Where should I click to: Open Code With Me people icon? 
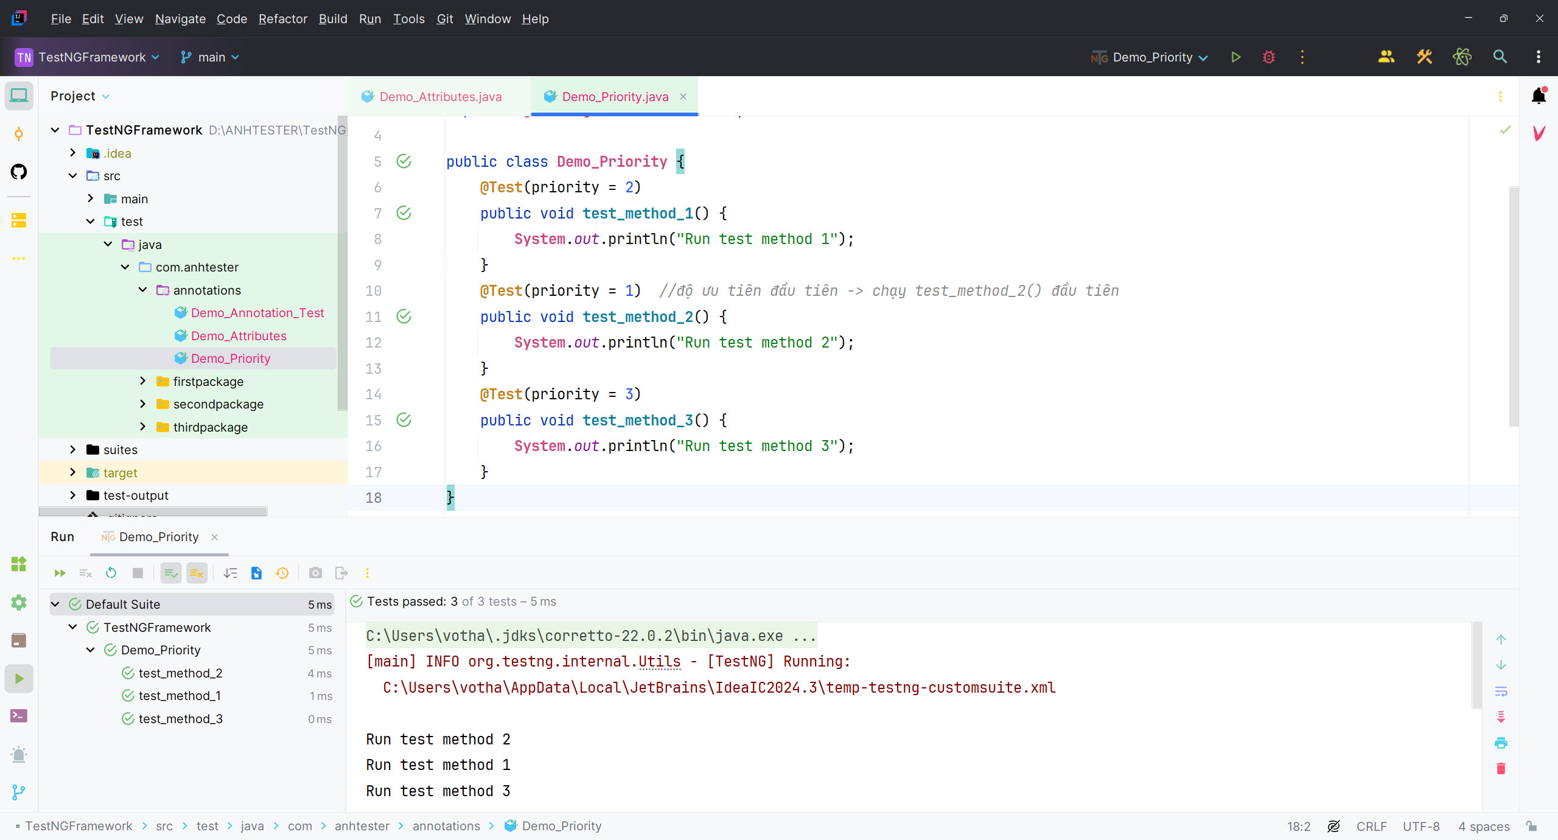pyautogui.click(x=1386, y=57)
